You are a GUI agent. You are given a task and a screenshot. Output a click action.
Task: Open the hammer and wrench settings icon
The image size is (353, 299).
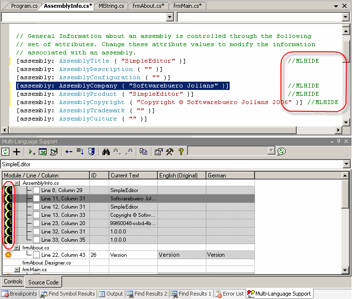click(169, 152)
